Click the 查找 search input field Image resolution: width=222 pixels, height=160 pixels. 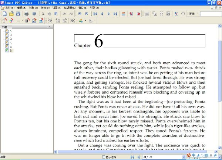(211, 14)
